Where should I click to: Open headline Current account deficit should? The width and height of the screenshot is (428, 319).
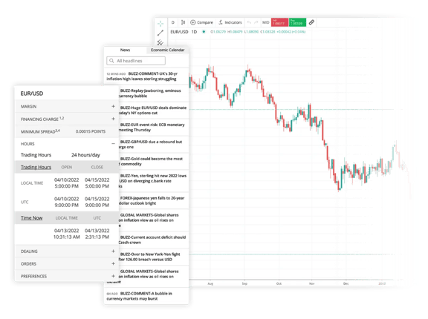(154, 240)
